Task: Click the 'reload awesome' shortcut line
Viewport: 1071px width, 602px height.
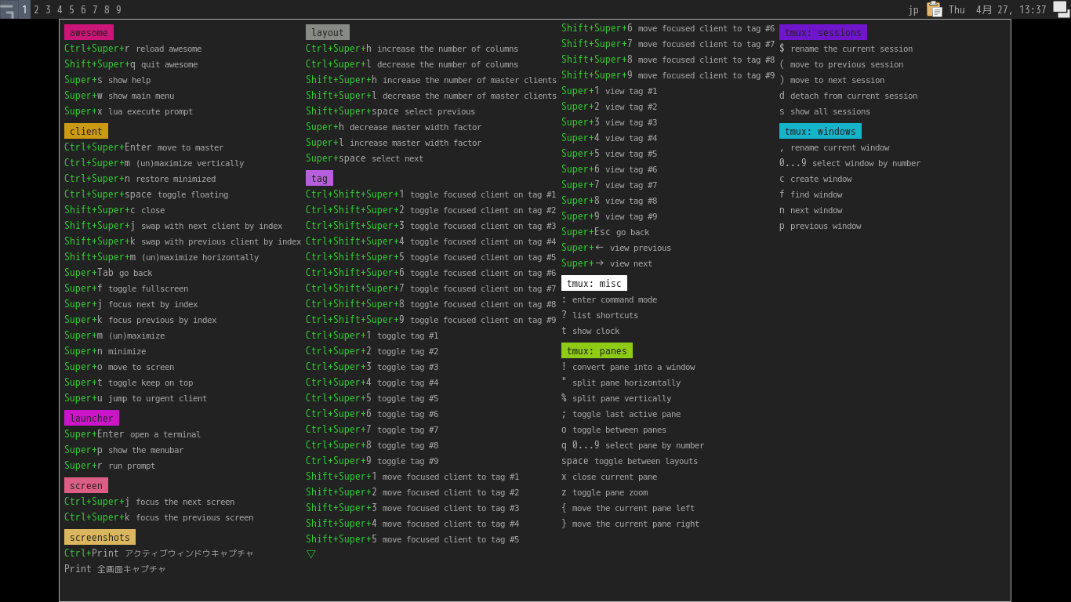Action: tap(133, 49)
